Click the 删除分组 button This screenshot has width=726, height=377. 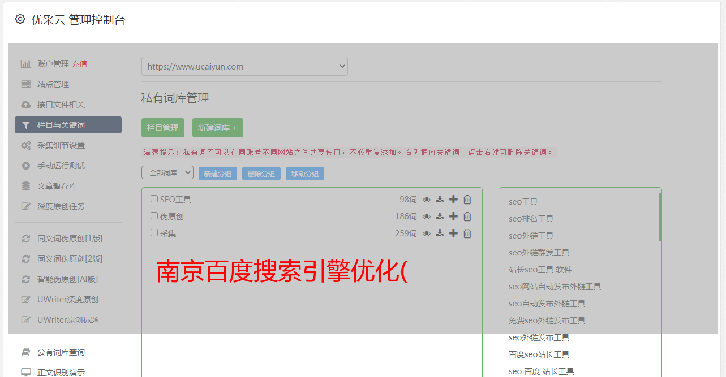point(261,174)
